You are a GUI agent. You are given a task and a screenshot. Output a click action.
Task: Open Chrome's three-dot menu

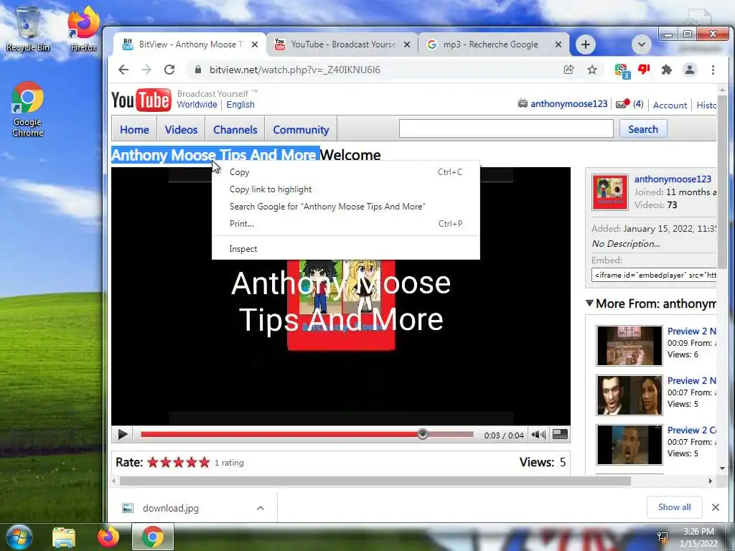click(713, 70)
